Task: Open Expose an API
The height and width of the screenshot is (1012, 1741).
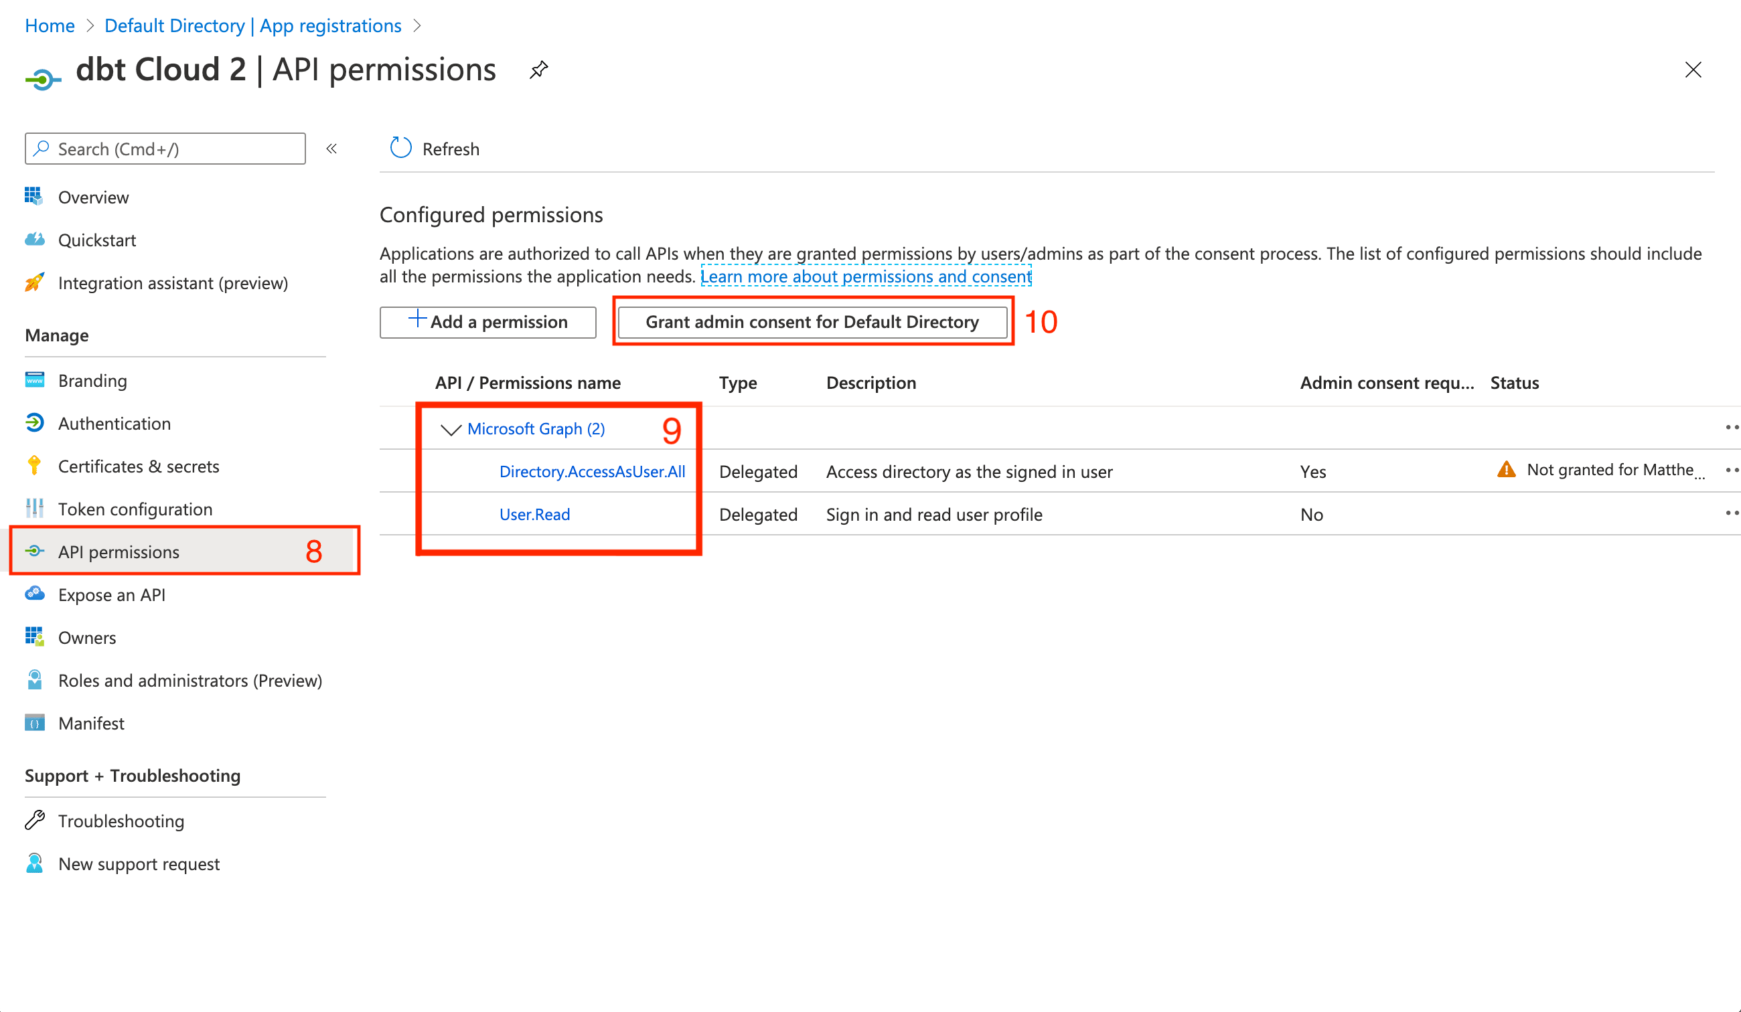Action: point(112,595)
